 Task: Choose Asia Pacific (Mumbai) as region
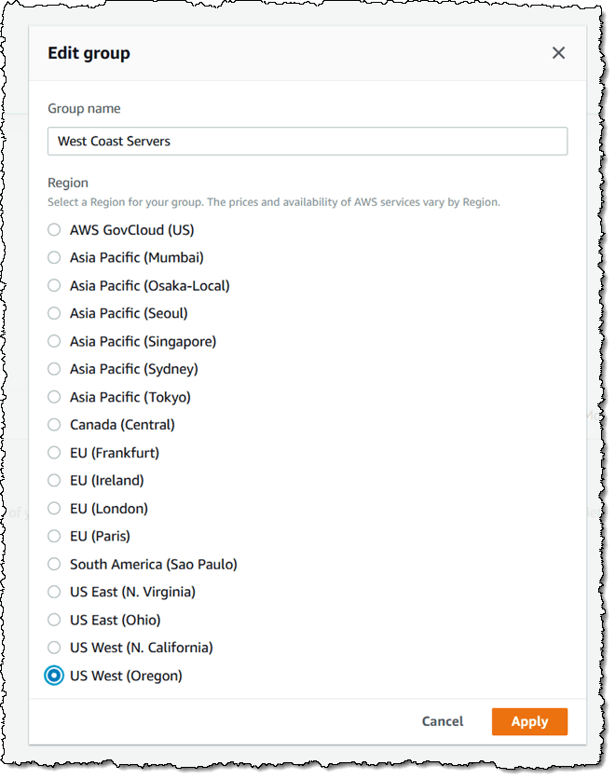pyautogui.click(x=53, y=257)
